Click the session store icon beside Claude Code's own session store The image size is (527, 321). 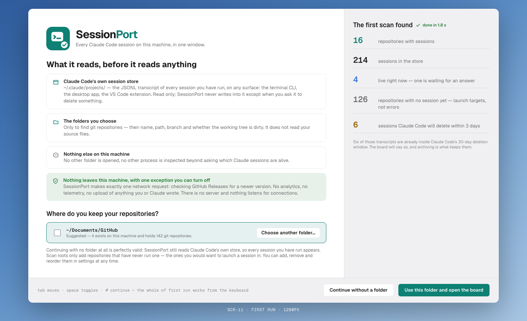(x=56, y=82)
